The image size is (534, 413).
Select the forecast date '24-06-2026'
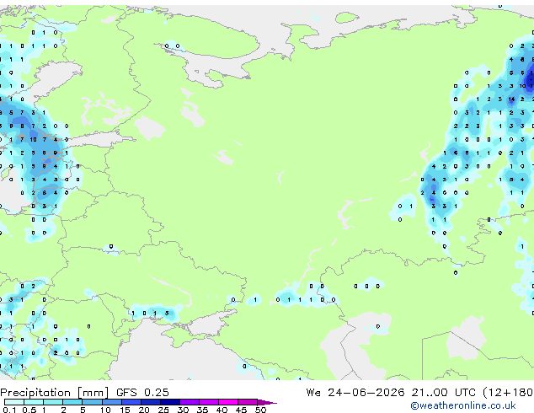pos(366,393)
